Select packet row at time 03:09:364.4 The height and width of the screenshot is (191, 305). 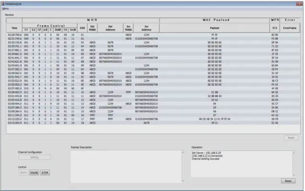click(x=153, y=112)
